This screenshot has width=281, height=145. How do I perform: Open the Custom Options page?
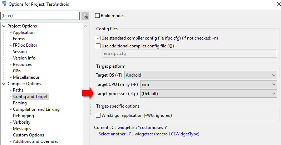click(28, 135)
